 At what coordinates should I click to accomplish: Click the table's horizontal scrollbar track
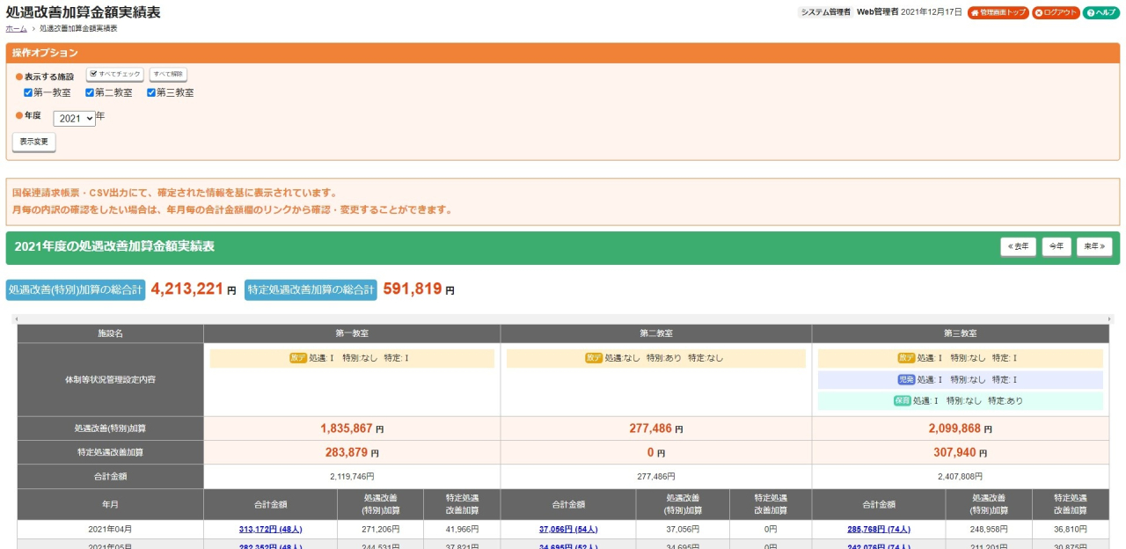[563, 318]
